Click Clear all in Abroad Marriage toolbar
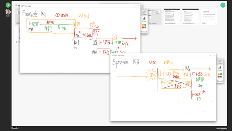Screen dimensions: 232x131 pyautogui.click(x=220, y=81)
